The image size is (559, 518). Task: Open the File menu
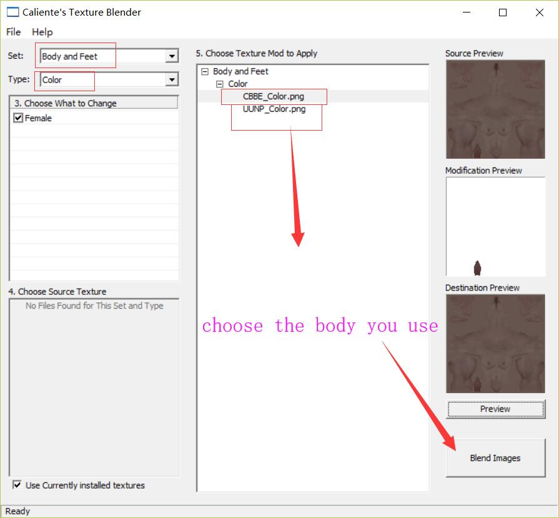(x=14, y=32)
